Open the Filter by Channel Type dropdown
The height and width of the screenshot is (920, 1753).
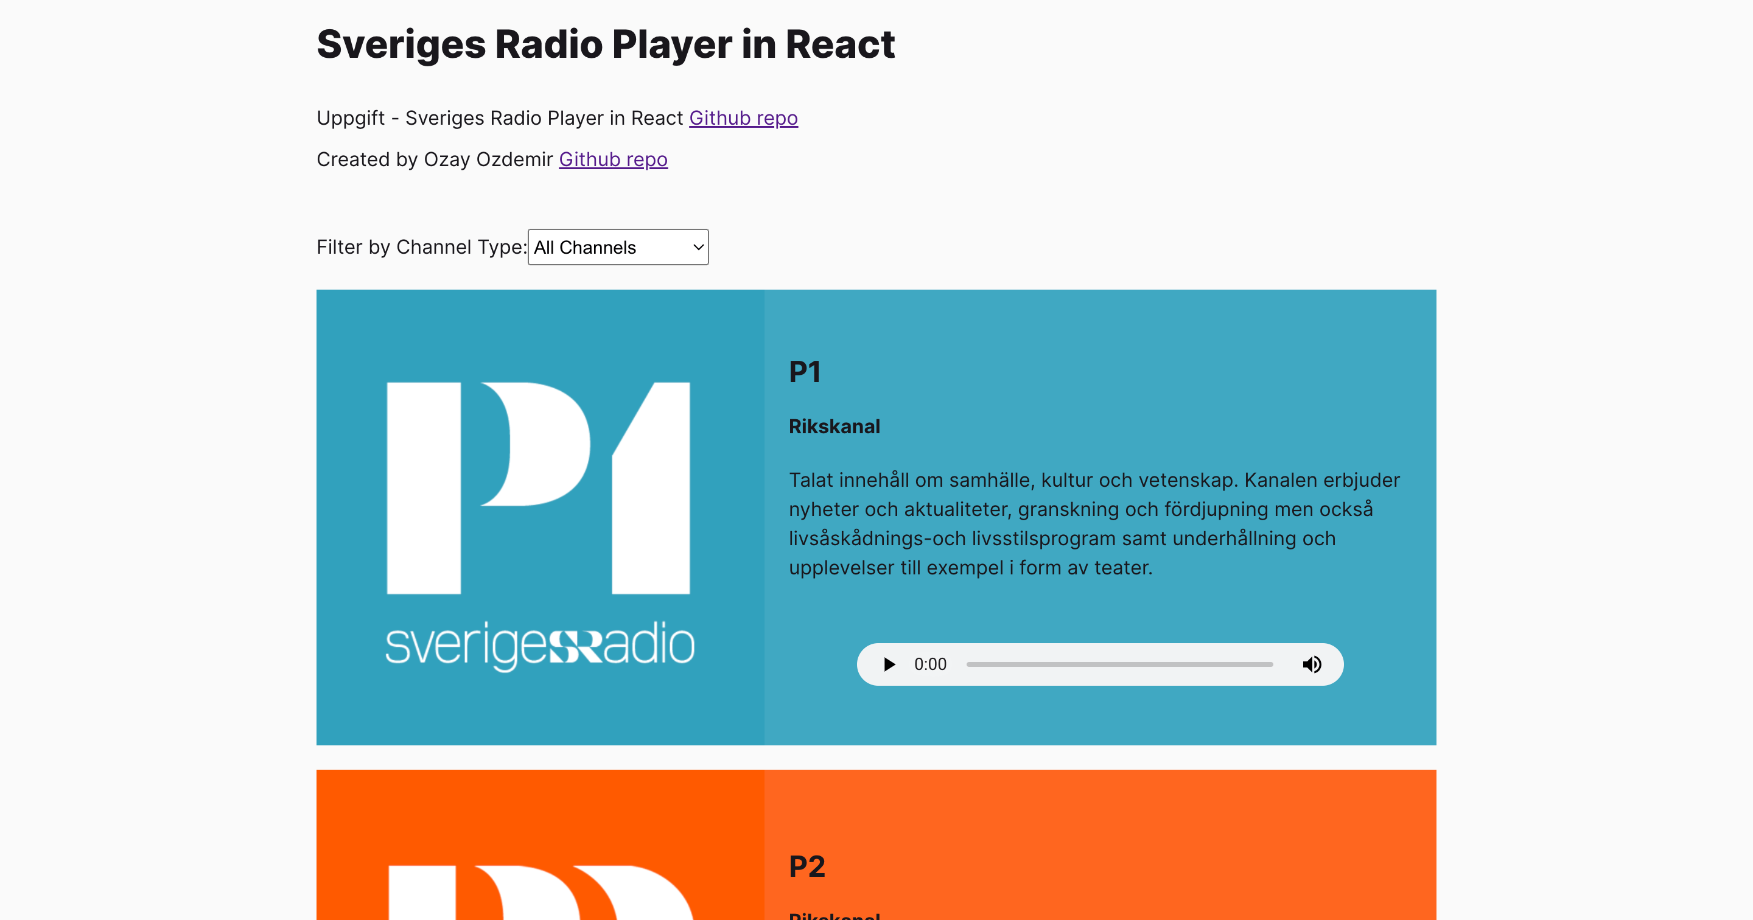point(618,247)
